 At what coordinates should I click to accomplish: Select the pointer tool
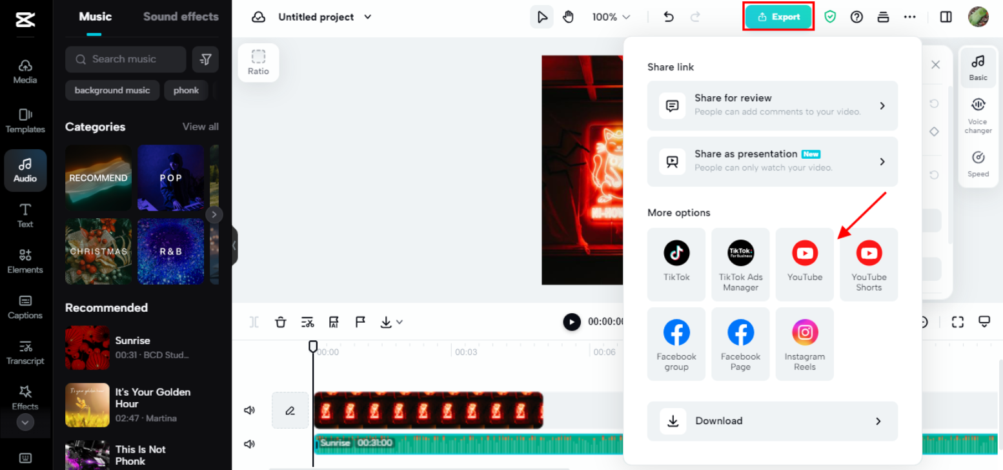click(x=542, y=17)
